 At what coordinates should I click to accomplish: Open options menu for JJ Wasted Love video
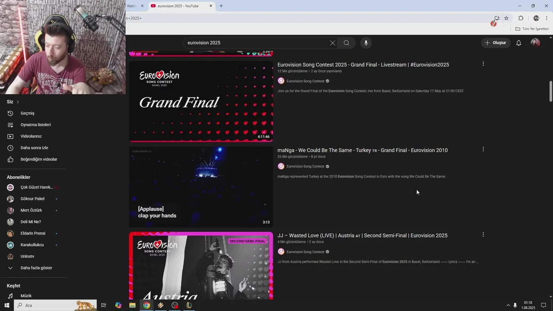tap(483, 235)
